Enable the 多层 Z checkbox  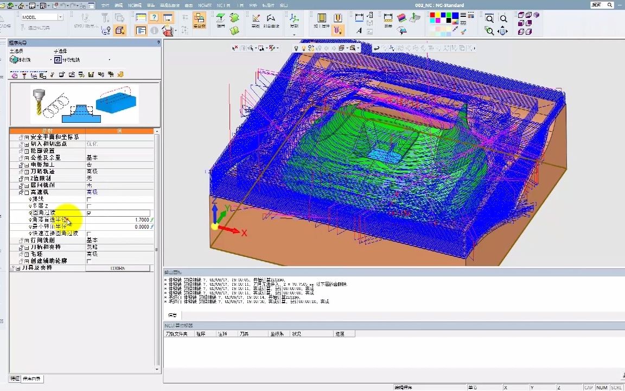tap(89, 206)
